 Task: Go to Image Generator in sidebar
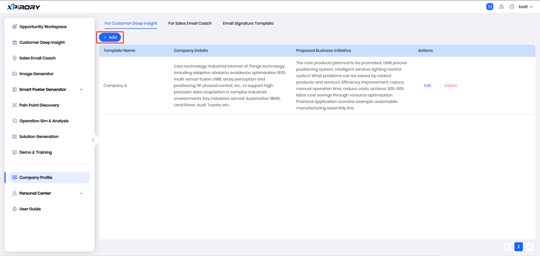pos(36,74)
